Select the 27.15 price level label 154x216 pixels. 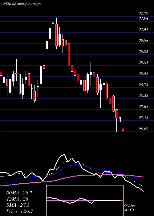pos(144,118)
